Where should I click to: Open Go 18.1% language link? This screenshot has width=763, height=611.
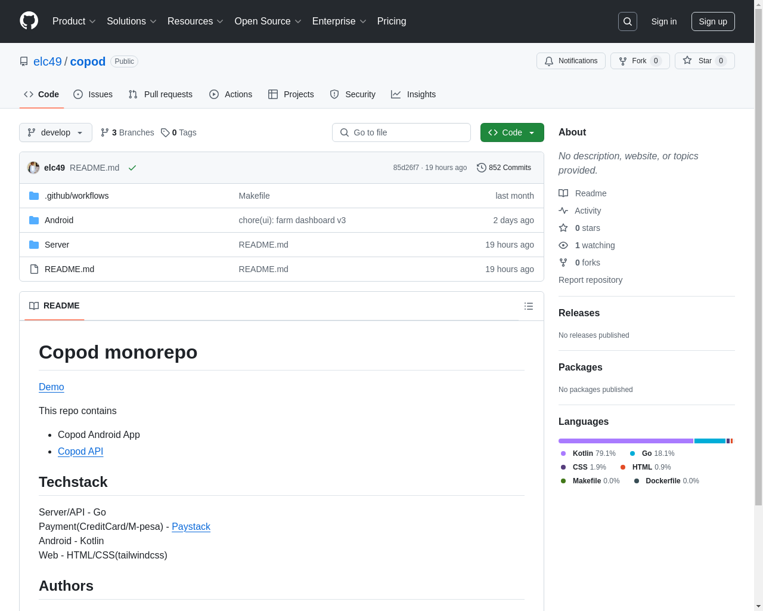(652, 453)
